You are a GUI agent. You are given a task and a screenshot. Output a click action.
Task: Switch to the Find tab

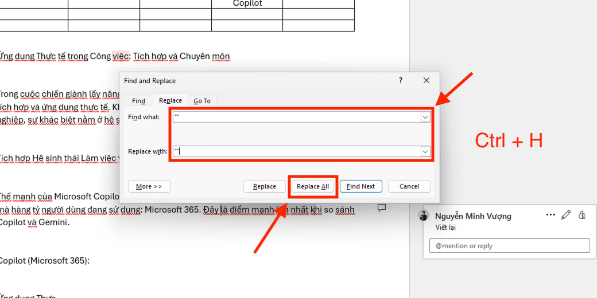(138, 101)
